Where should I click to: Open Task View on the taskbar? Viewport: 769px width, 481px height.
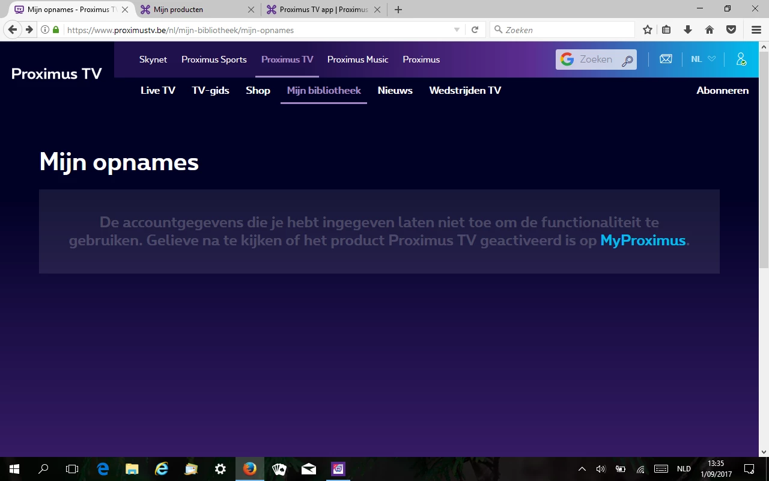pos(72,469)
